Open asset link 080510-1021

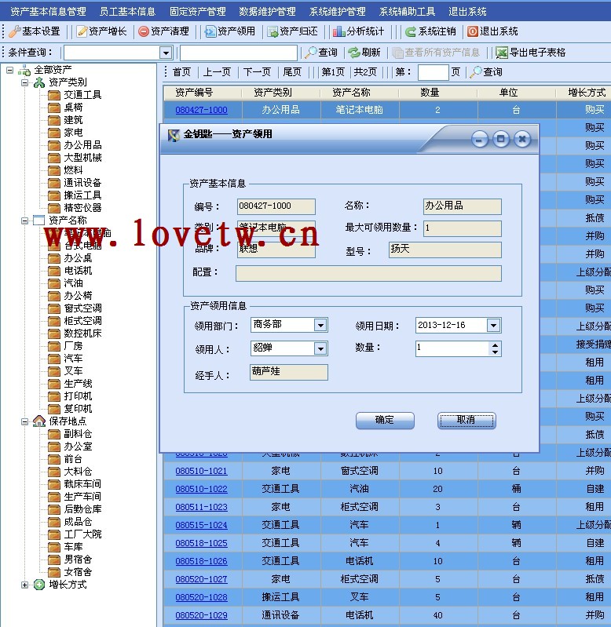point(201,471)
